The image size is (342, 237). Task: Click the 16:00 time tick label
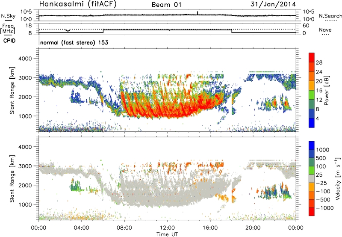click(x=210, y=228)
